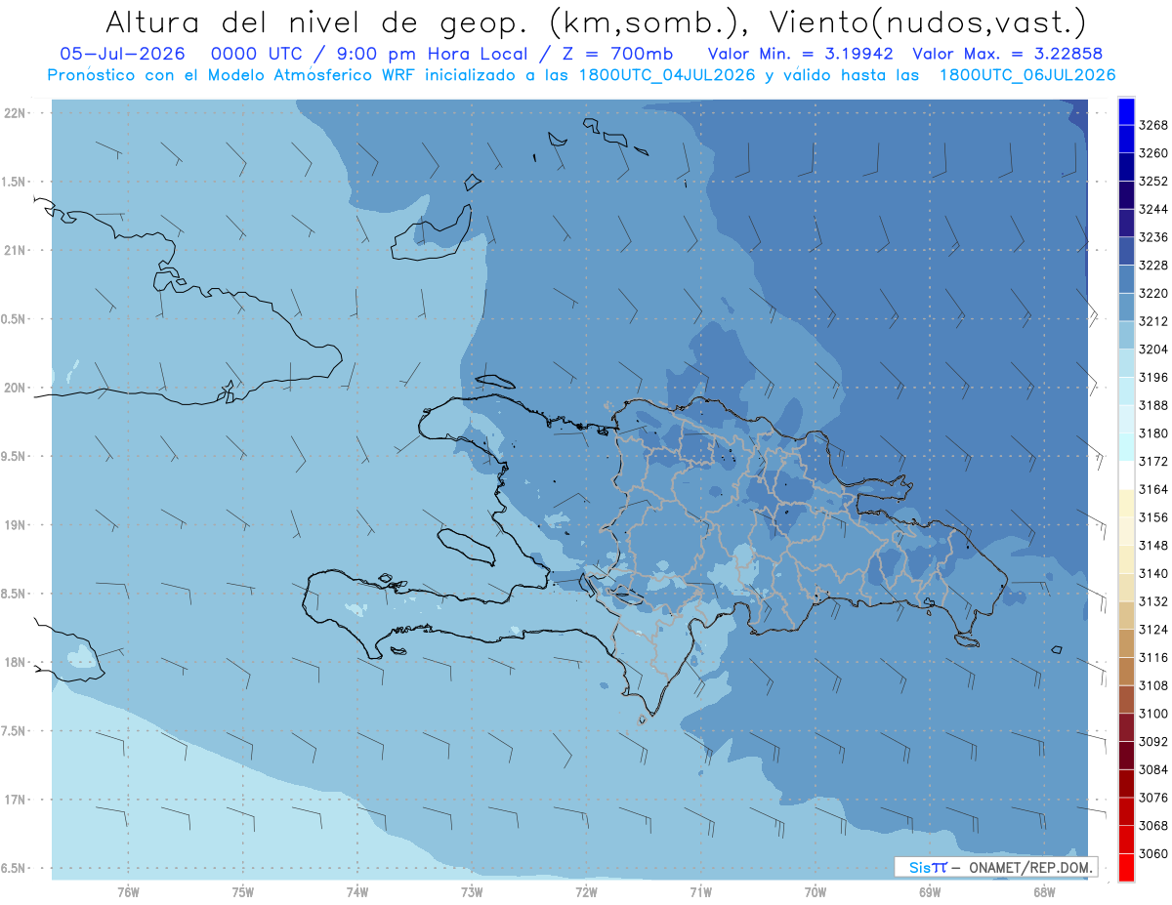Click the 'Viento(nudos,vast.)' title text
The image size is (1172, 905).
click(928, 21)
